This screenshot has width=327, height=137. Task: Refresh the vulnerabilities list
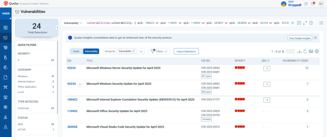click(x=305, y=51)
